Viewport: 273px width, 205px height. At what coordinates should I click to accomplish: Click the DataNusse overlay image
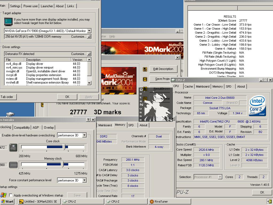156,104
